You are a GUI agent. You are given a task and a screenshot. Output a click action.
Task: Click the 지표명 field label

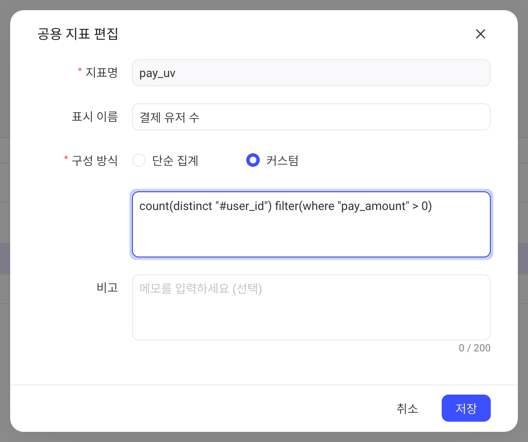(102, 72)
